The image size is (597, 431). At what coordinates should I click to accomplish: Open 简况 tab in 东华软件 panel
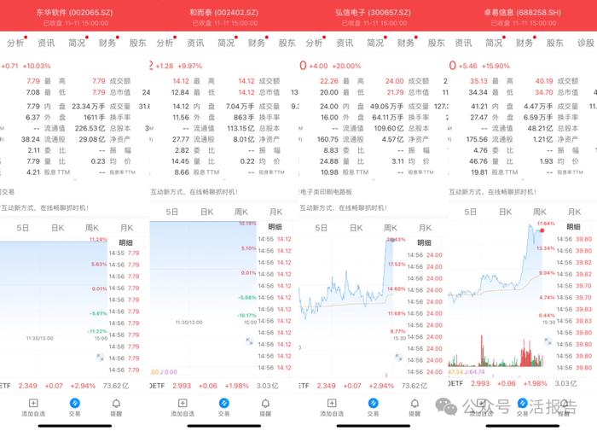pyautogui.click(x=77, y=43)
